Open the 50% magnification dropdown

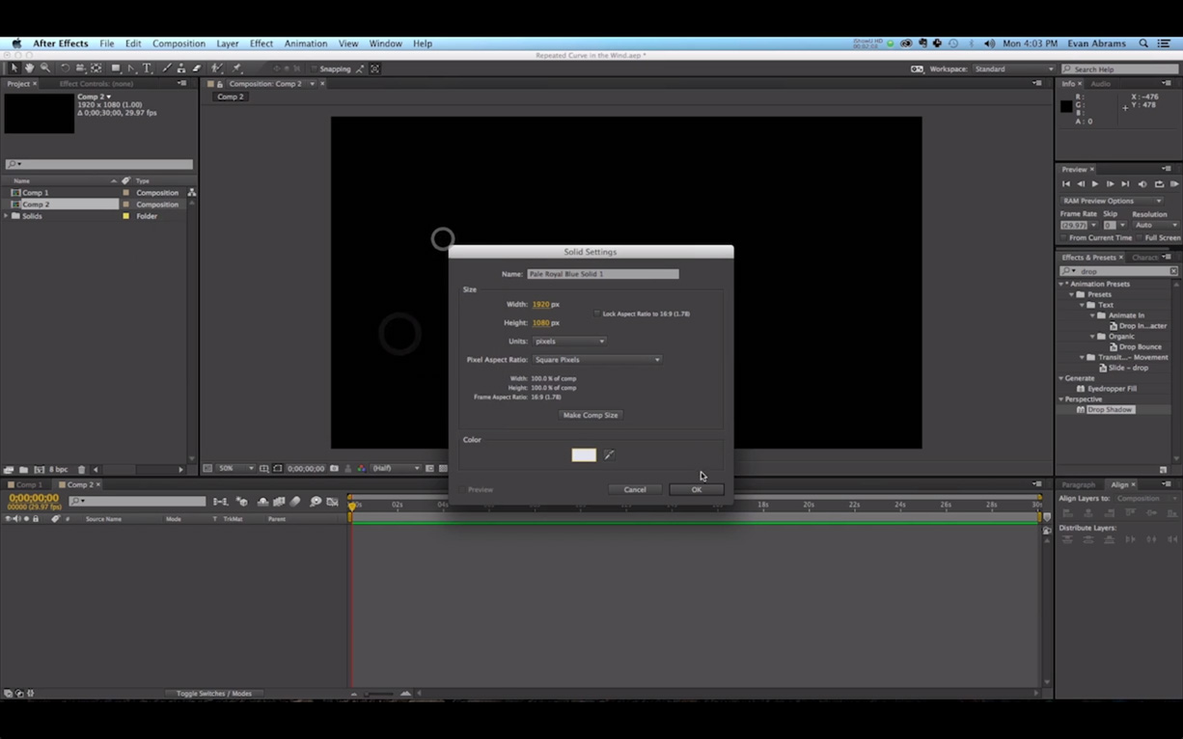(x=234, y=468)
